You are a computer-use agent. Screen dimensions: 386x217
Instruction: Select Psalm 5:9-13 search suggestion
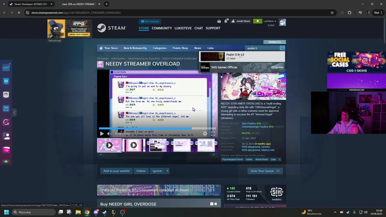point(242,57)
